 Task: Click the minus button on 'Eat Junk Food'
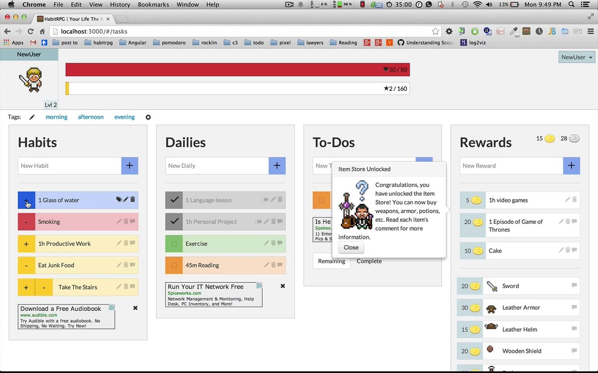coord(26,265)
